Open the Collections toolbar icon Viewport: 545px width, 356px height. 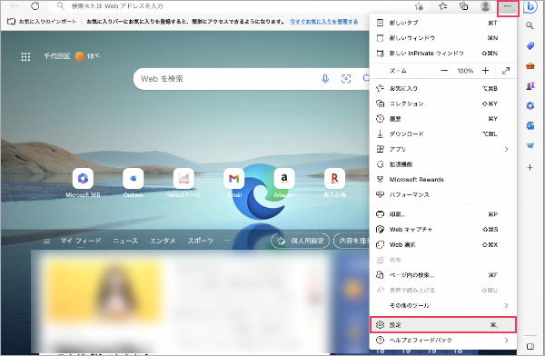coord(463,6)
